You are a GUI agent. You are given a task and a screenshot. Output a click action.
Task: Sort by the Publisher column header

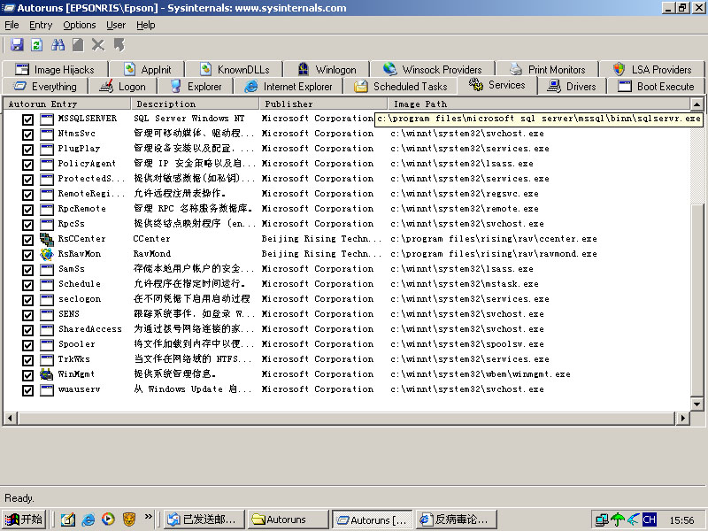323,104
